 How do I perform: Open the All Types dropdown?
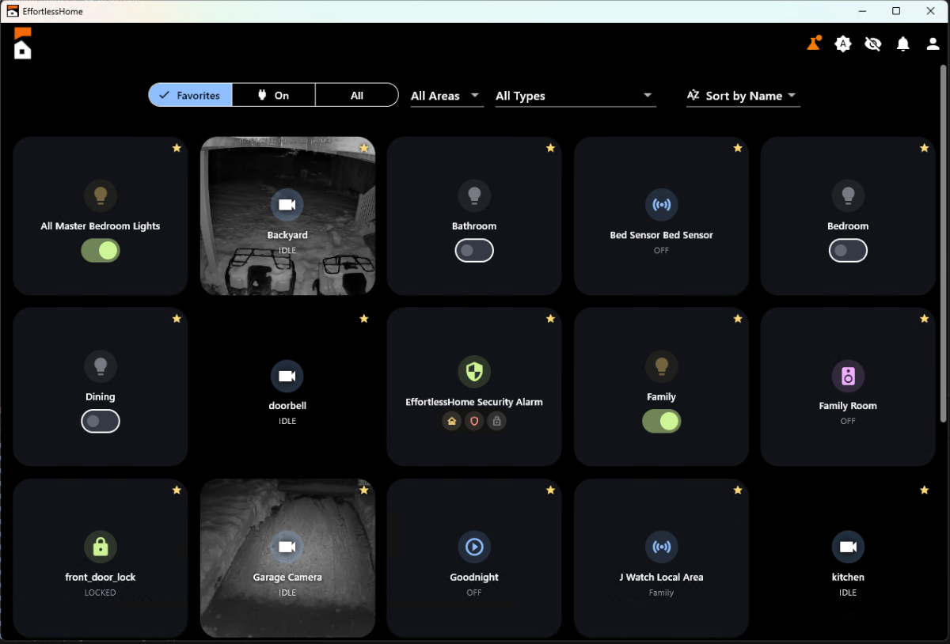[x=575, y=96]
